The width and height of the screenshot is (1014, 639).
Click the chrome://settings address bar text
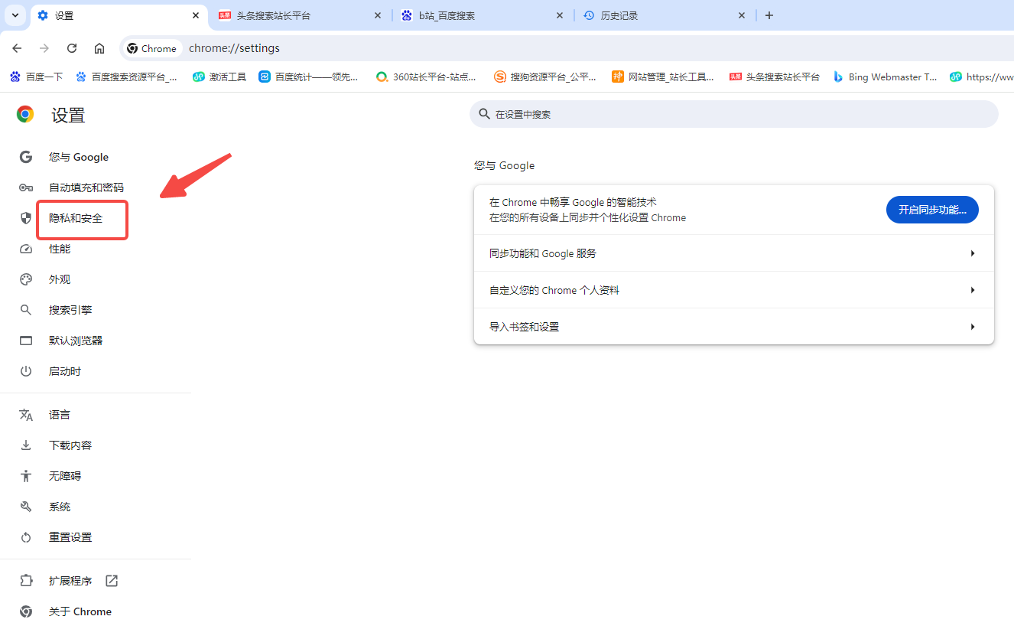(x=234, y=48)
